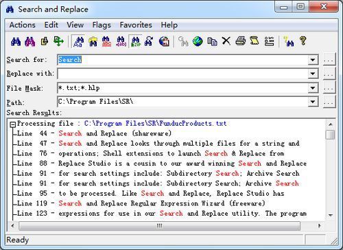This screenshot has width=343, height=250.
Task: Close the Search and Replace window
Action: click(x=324, y=6)
